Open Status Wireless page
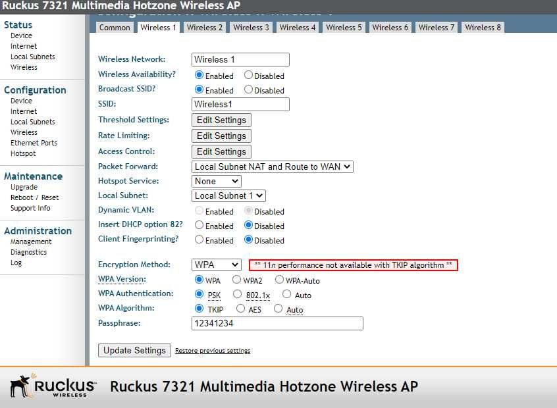 click(24, 67)
